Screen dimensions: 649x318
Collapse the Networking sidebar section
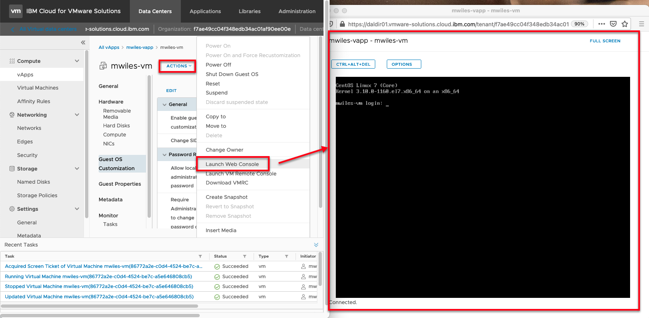77,115
